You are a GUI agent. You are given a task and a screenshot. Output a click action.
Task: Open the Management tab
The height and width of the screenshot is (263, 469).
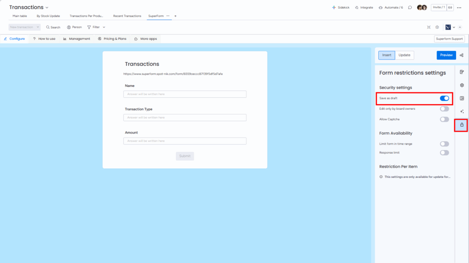point(76,39)
